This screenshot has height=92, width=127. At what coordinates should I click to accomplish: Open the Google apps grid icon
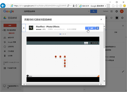click(x=112, y=11)
